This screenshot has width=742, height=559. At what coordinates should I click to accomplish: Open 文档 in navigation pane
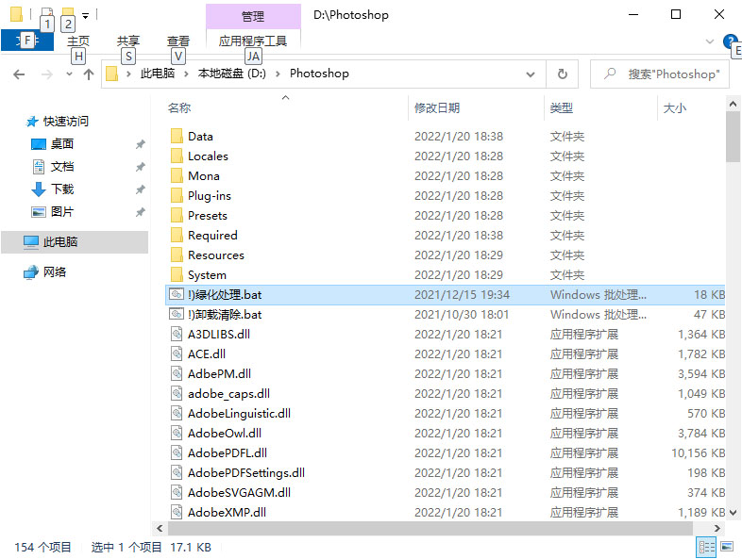(x=62, y=167)
